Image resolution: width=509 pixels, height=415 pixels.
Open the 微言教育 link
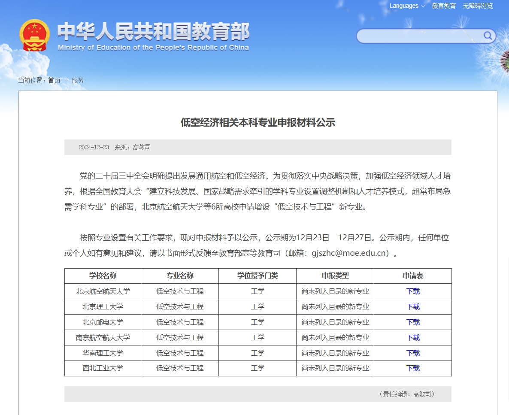pyautogui.click(x=444, y=6)
